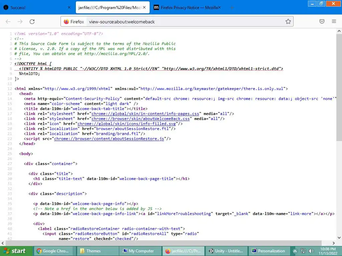Click the <div class="container"> line
This screenshot has height=256, width=342.
(x=51, y=164)
